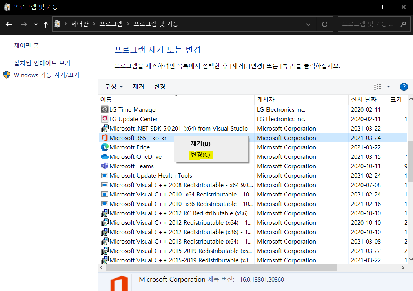Open recent locations dropdown arrow
The width and height of the screenshot is (413, 291).
(36, 24)
